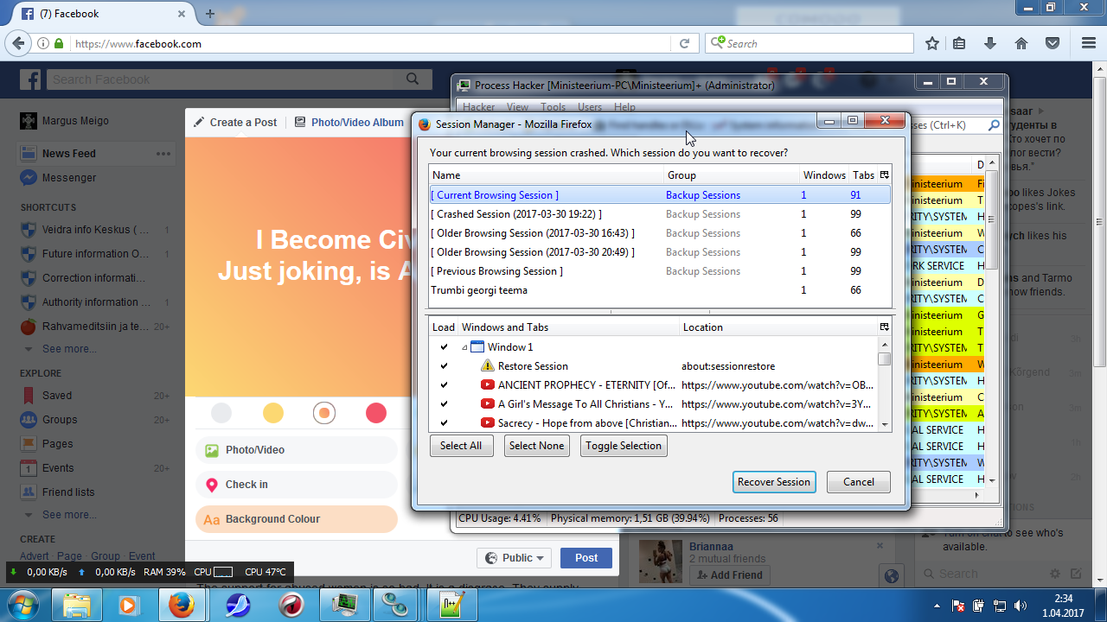This screenshot has height=622, width=1107.
Task: Click the Background Colour option
Action: (297, 519)
